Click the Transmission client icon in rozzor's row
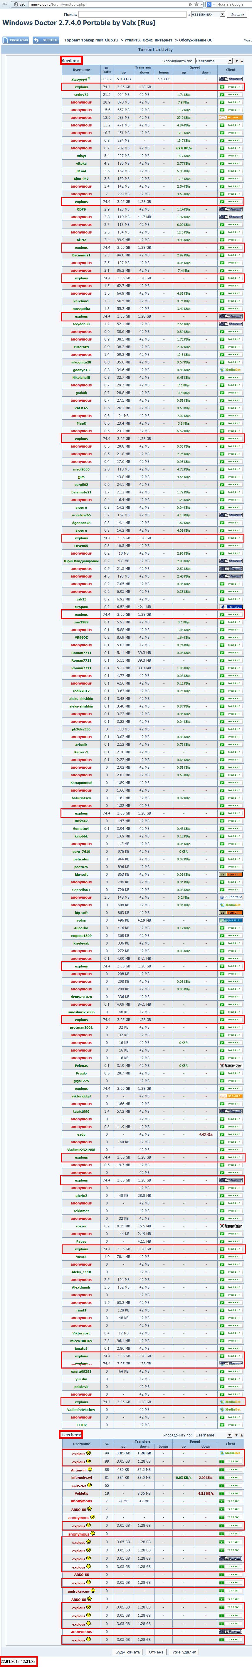 231,1226
